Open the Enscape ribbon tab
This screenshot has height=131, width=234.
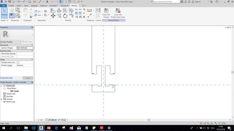point(54,6)
